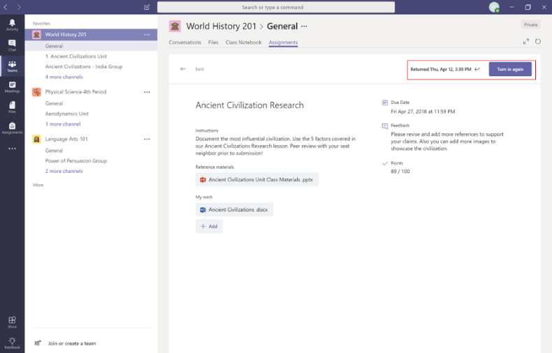Click Join or create a team
552x353 pixels.
(x=71, y=343)
